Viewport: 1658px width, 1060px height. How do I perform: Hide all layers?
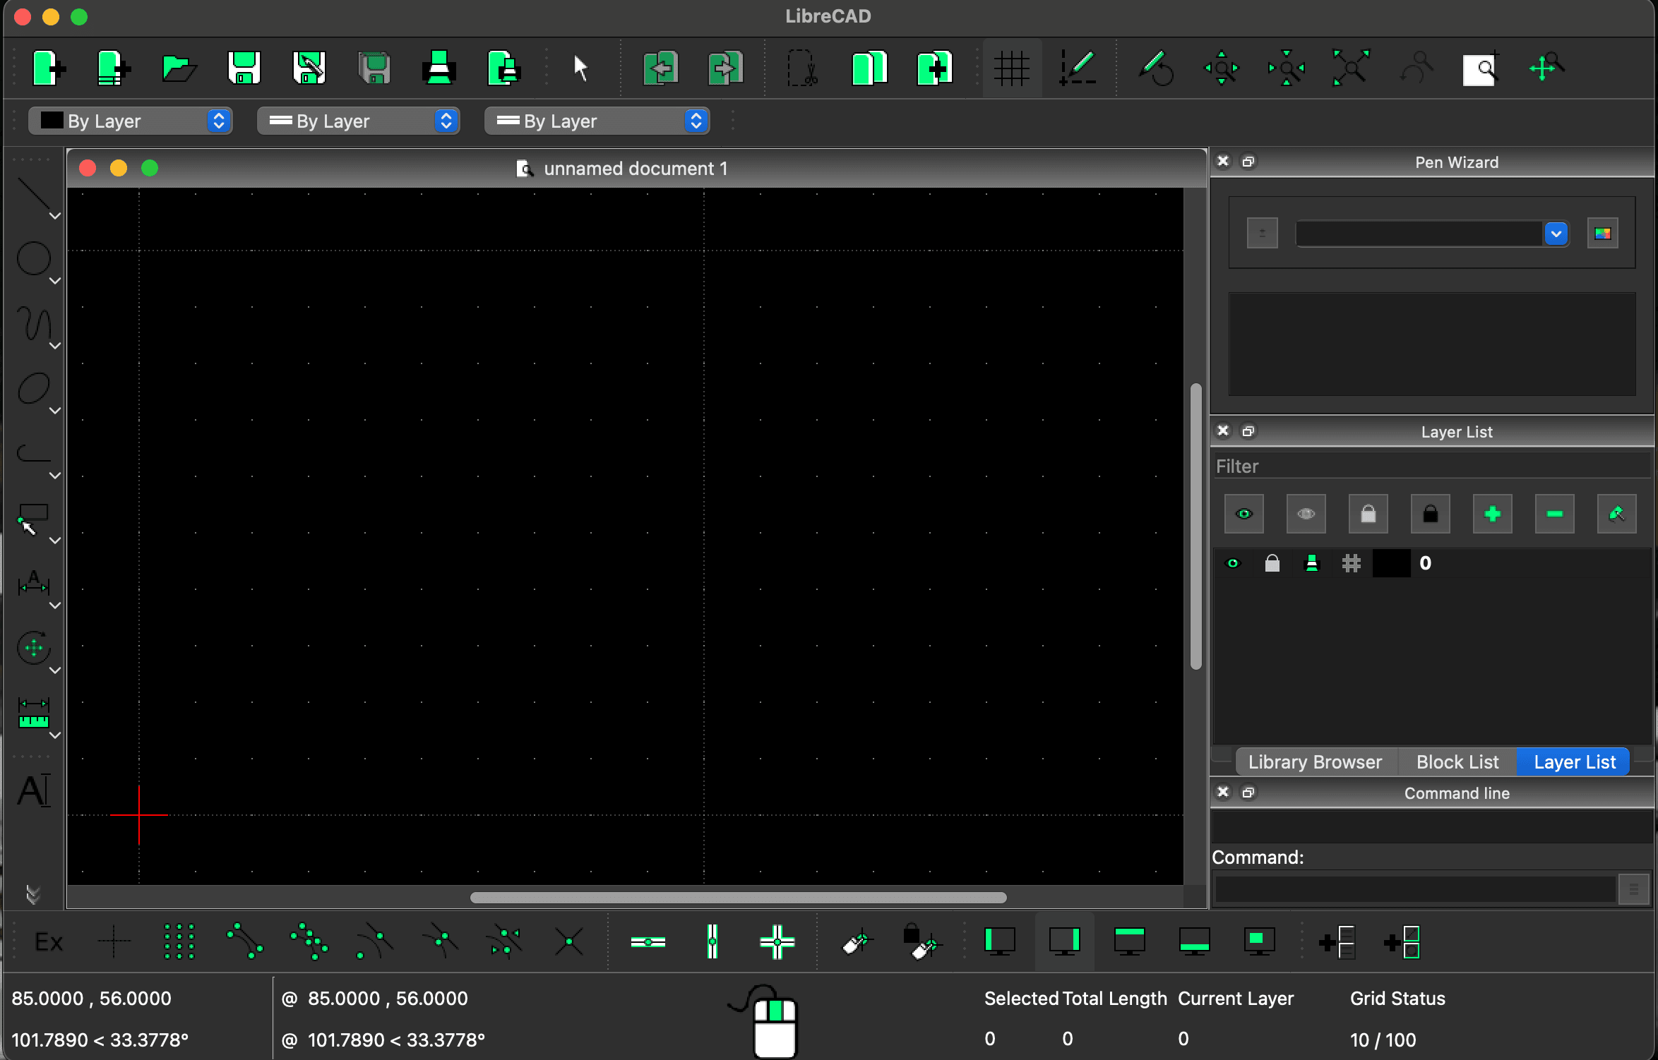pos(1306,514)
